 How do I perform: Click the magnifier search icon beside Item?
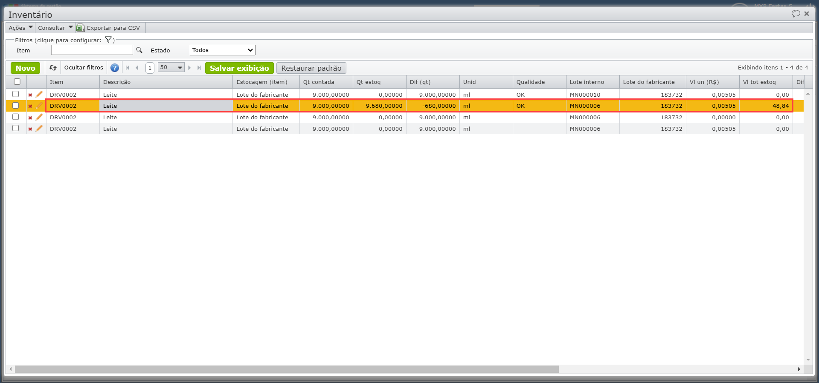click(x=139, y=50)
